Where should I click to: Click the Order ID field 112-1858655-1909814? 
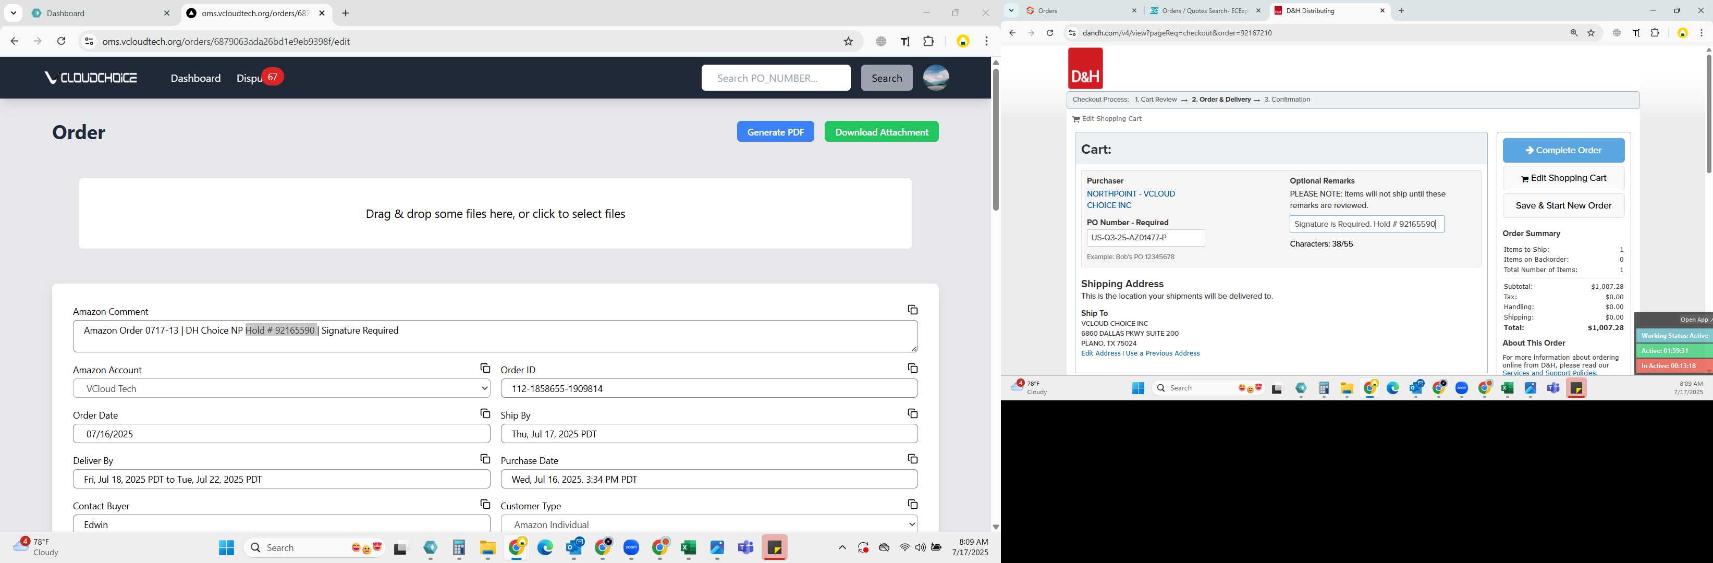coord(709,388)
